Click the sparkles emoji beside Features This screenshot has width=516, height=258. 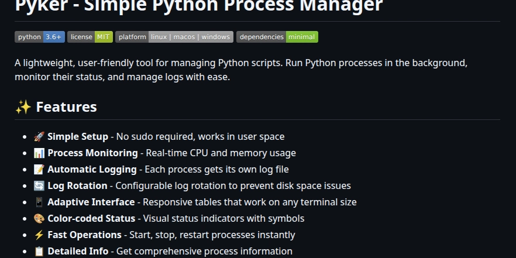23,107
